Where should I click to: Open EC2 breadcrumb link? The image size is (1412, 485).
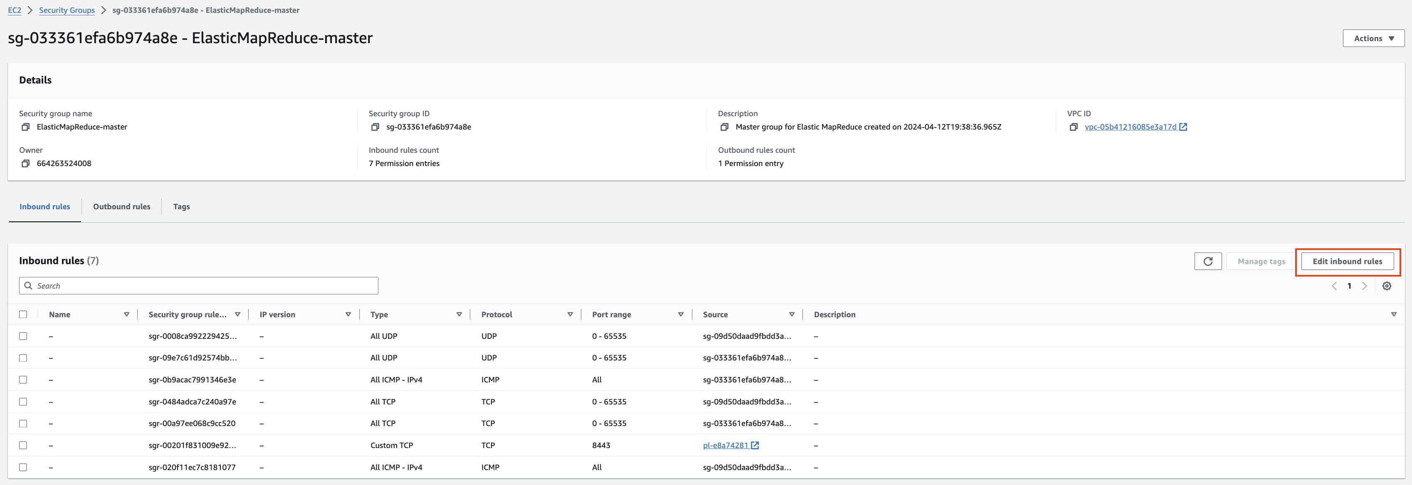(x=15, y=10)
